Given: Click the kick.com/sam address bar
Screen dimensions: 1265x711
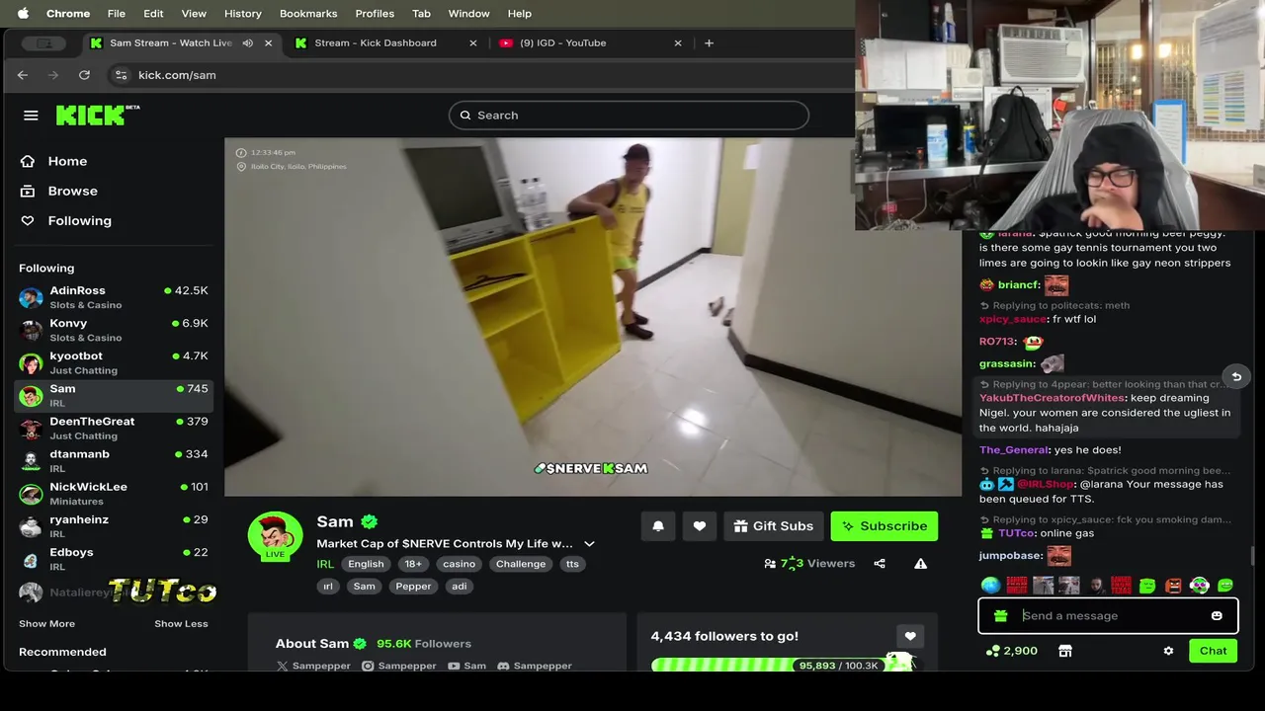Looking at the screenshot, I should click(x=177, y=75).
